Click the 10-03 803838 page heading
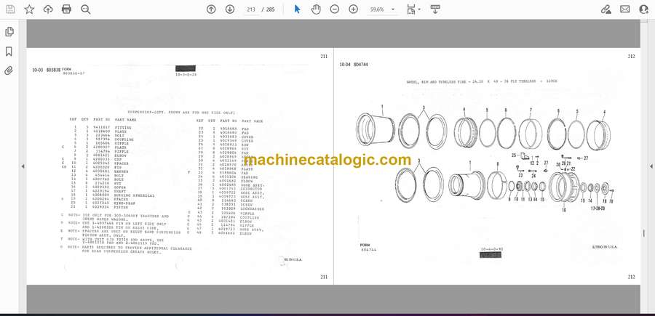The image size is (655, 316). tap(46, 70)
